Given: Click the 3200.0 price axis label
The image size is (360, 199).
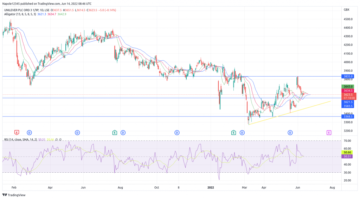Looking at the screenshot, I should (x=348, y=131).
